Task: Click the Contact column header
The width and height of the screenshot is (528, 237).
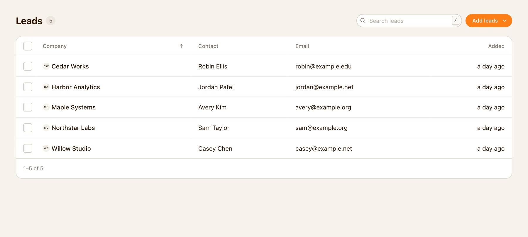Action: [208, 46]
